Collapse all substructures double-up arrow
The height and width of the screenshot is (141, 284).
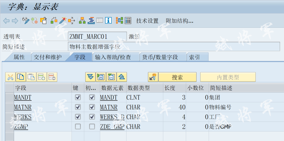click(122, 77)
